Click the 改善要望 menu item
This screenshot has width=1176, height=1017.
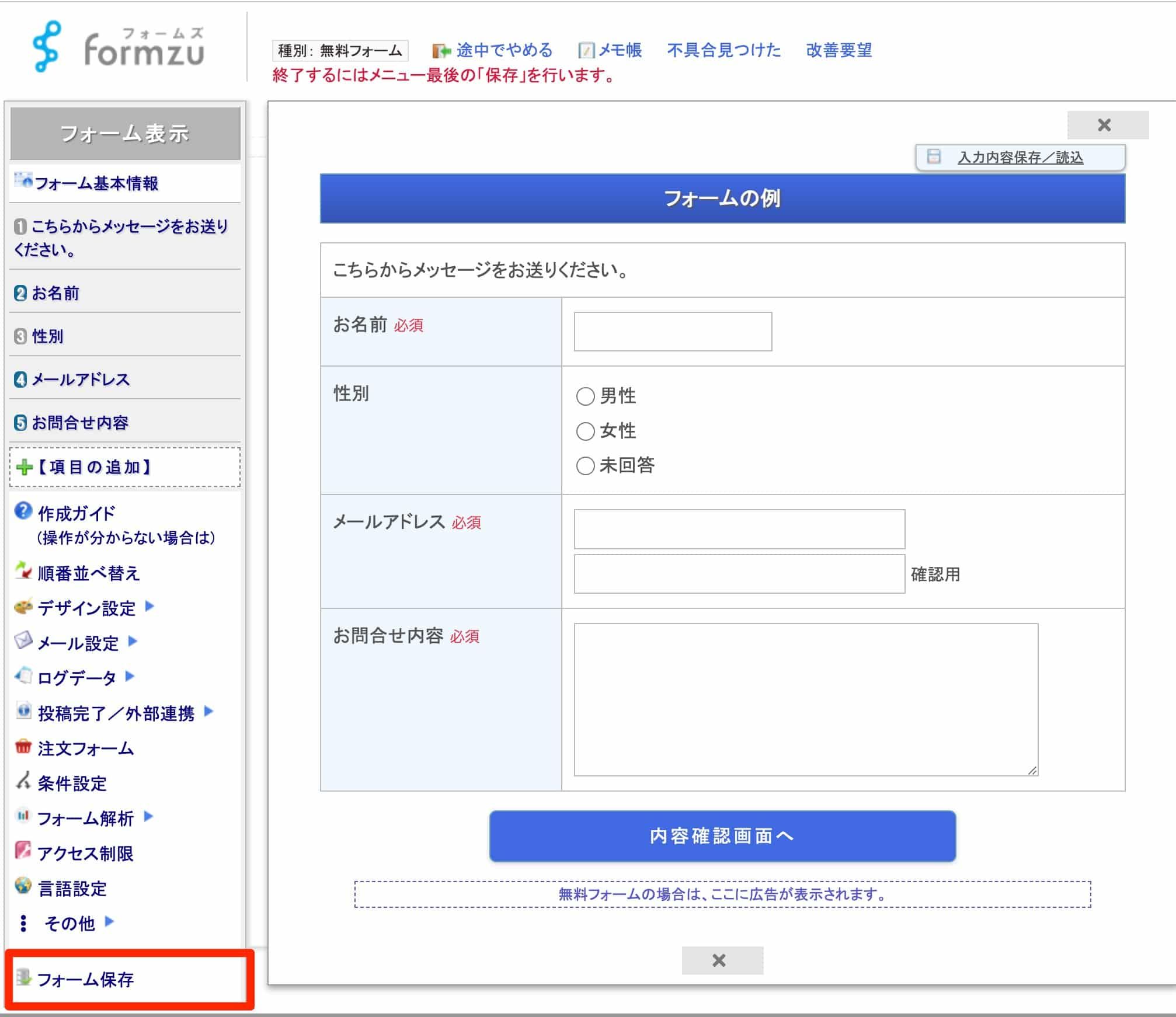tap(839, 50)
